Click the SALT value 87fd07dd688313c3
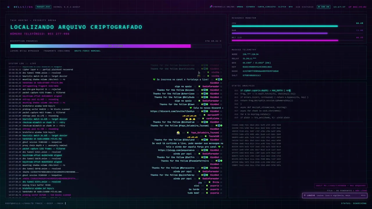Screen dimensions: 372x209 click(x=251, y=75)
